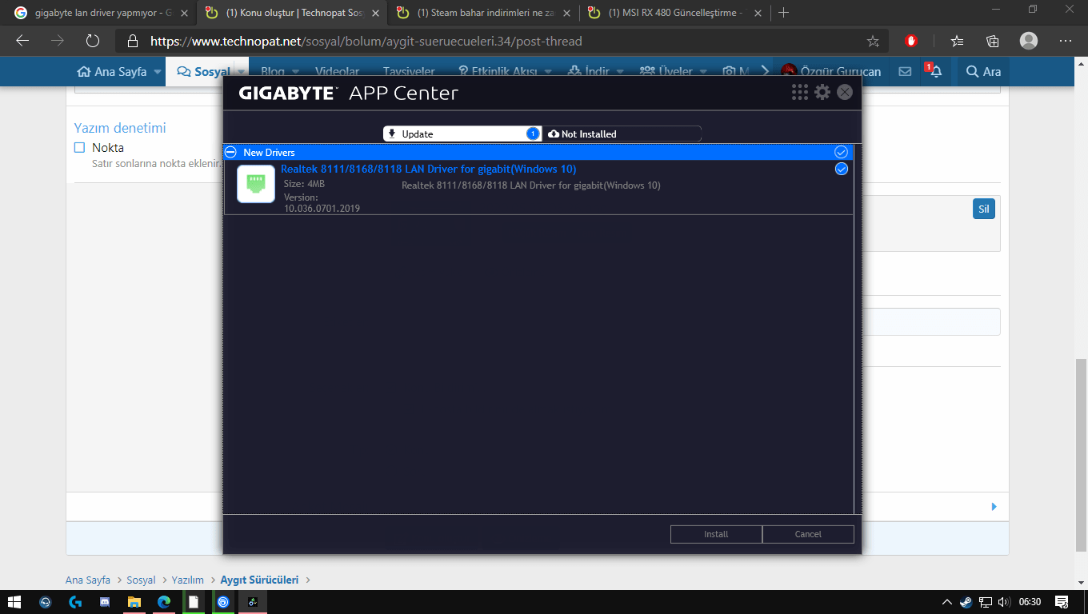The width and height of the screenshot is (1088, 614).
Task: Open the browser Collections icon
Action: tap(993, 41)
